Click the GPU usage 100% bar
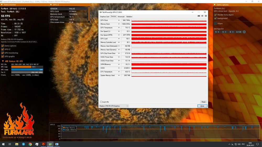The height and width of the screenshot is (147, 262). click(27, 70)
